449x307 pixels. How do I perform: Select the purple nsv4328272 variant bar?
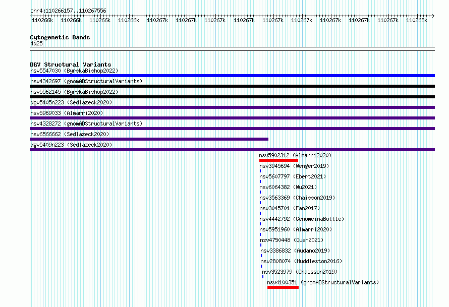tap(232, 129)
